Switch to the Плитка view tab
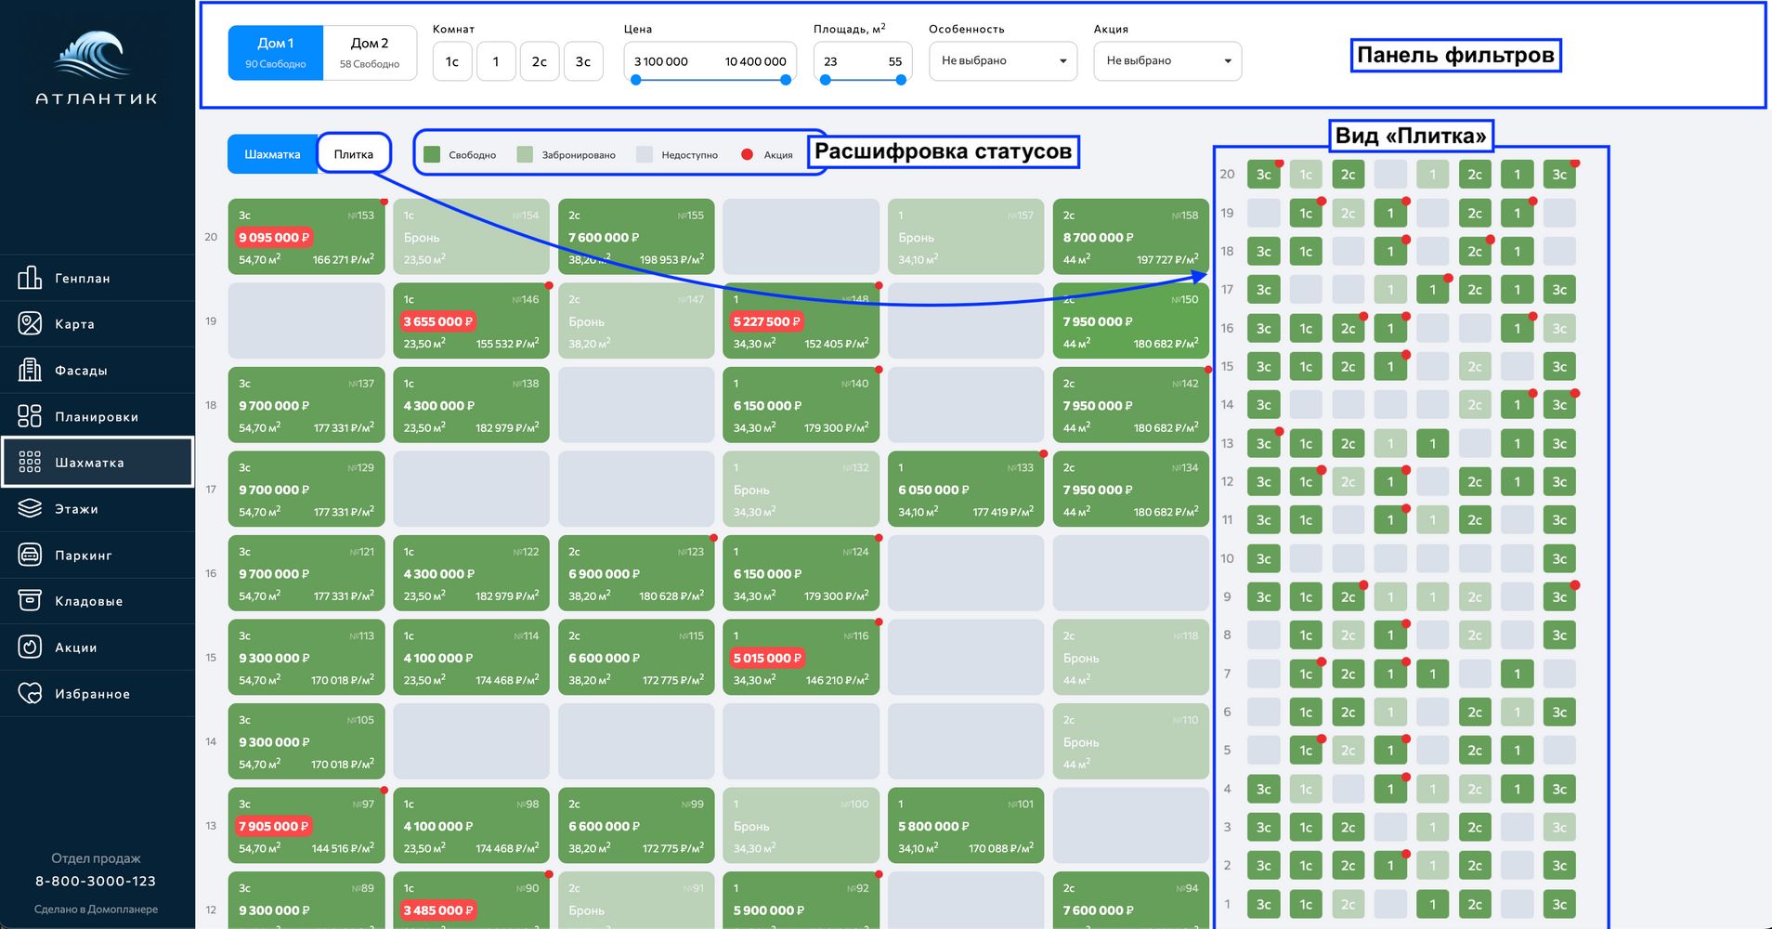1772x929 pixels. coord(353,154)
